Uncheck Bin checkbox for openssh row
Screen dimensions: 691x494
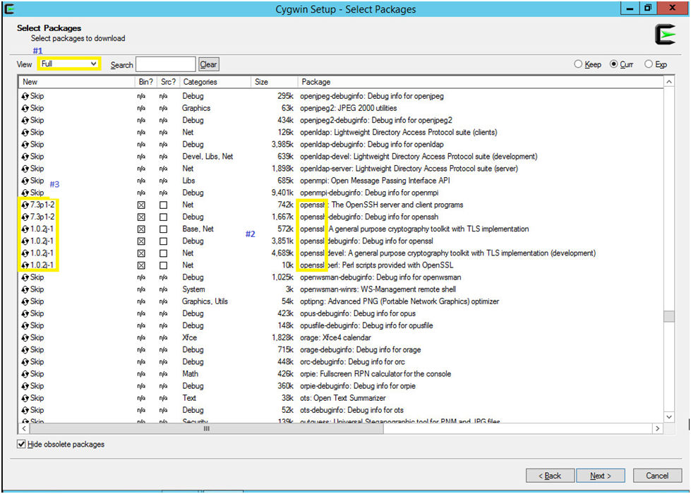[x=141, y=205]
